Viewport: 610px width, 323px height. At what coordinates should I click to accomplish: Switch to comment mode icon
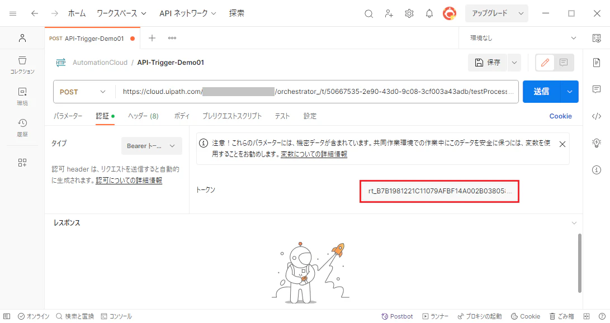[x=564, y=63]
